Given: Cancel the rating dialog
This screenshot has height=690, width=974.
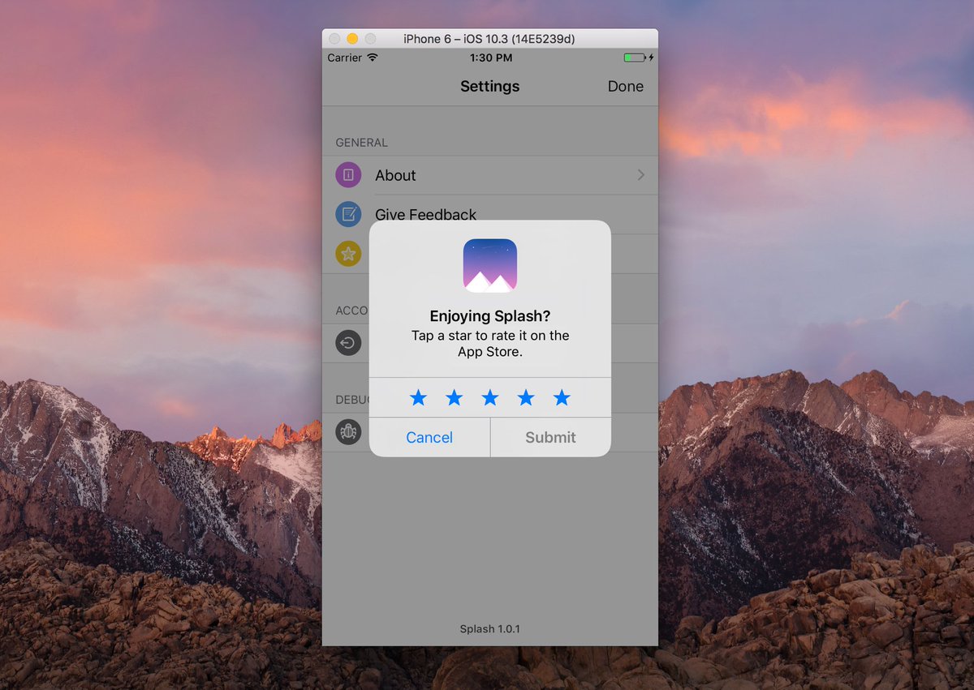Looking at the screenshot, I should point(429,437).
